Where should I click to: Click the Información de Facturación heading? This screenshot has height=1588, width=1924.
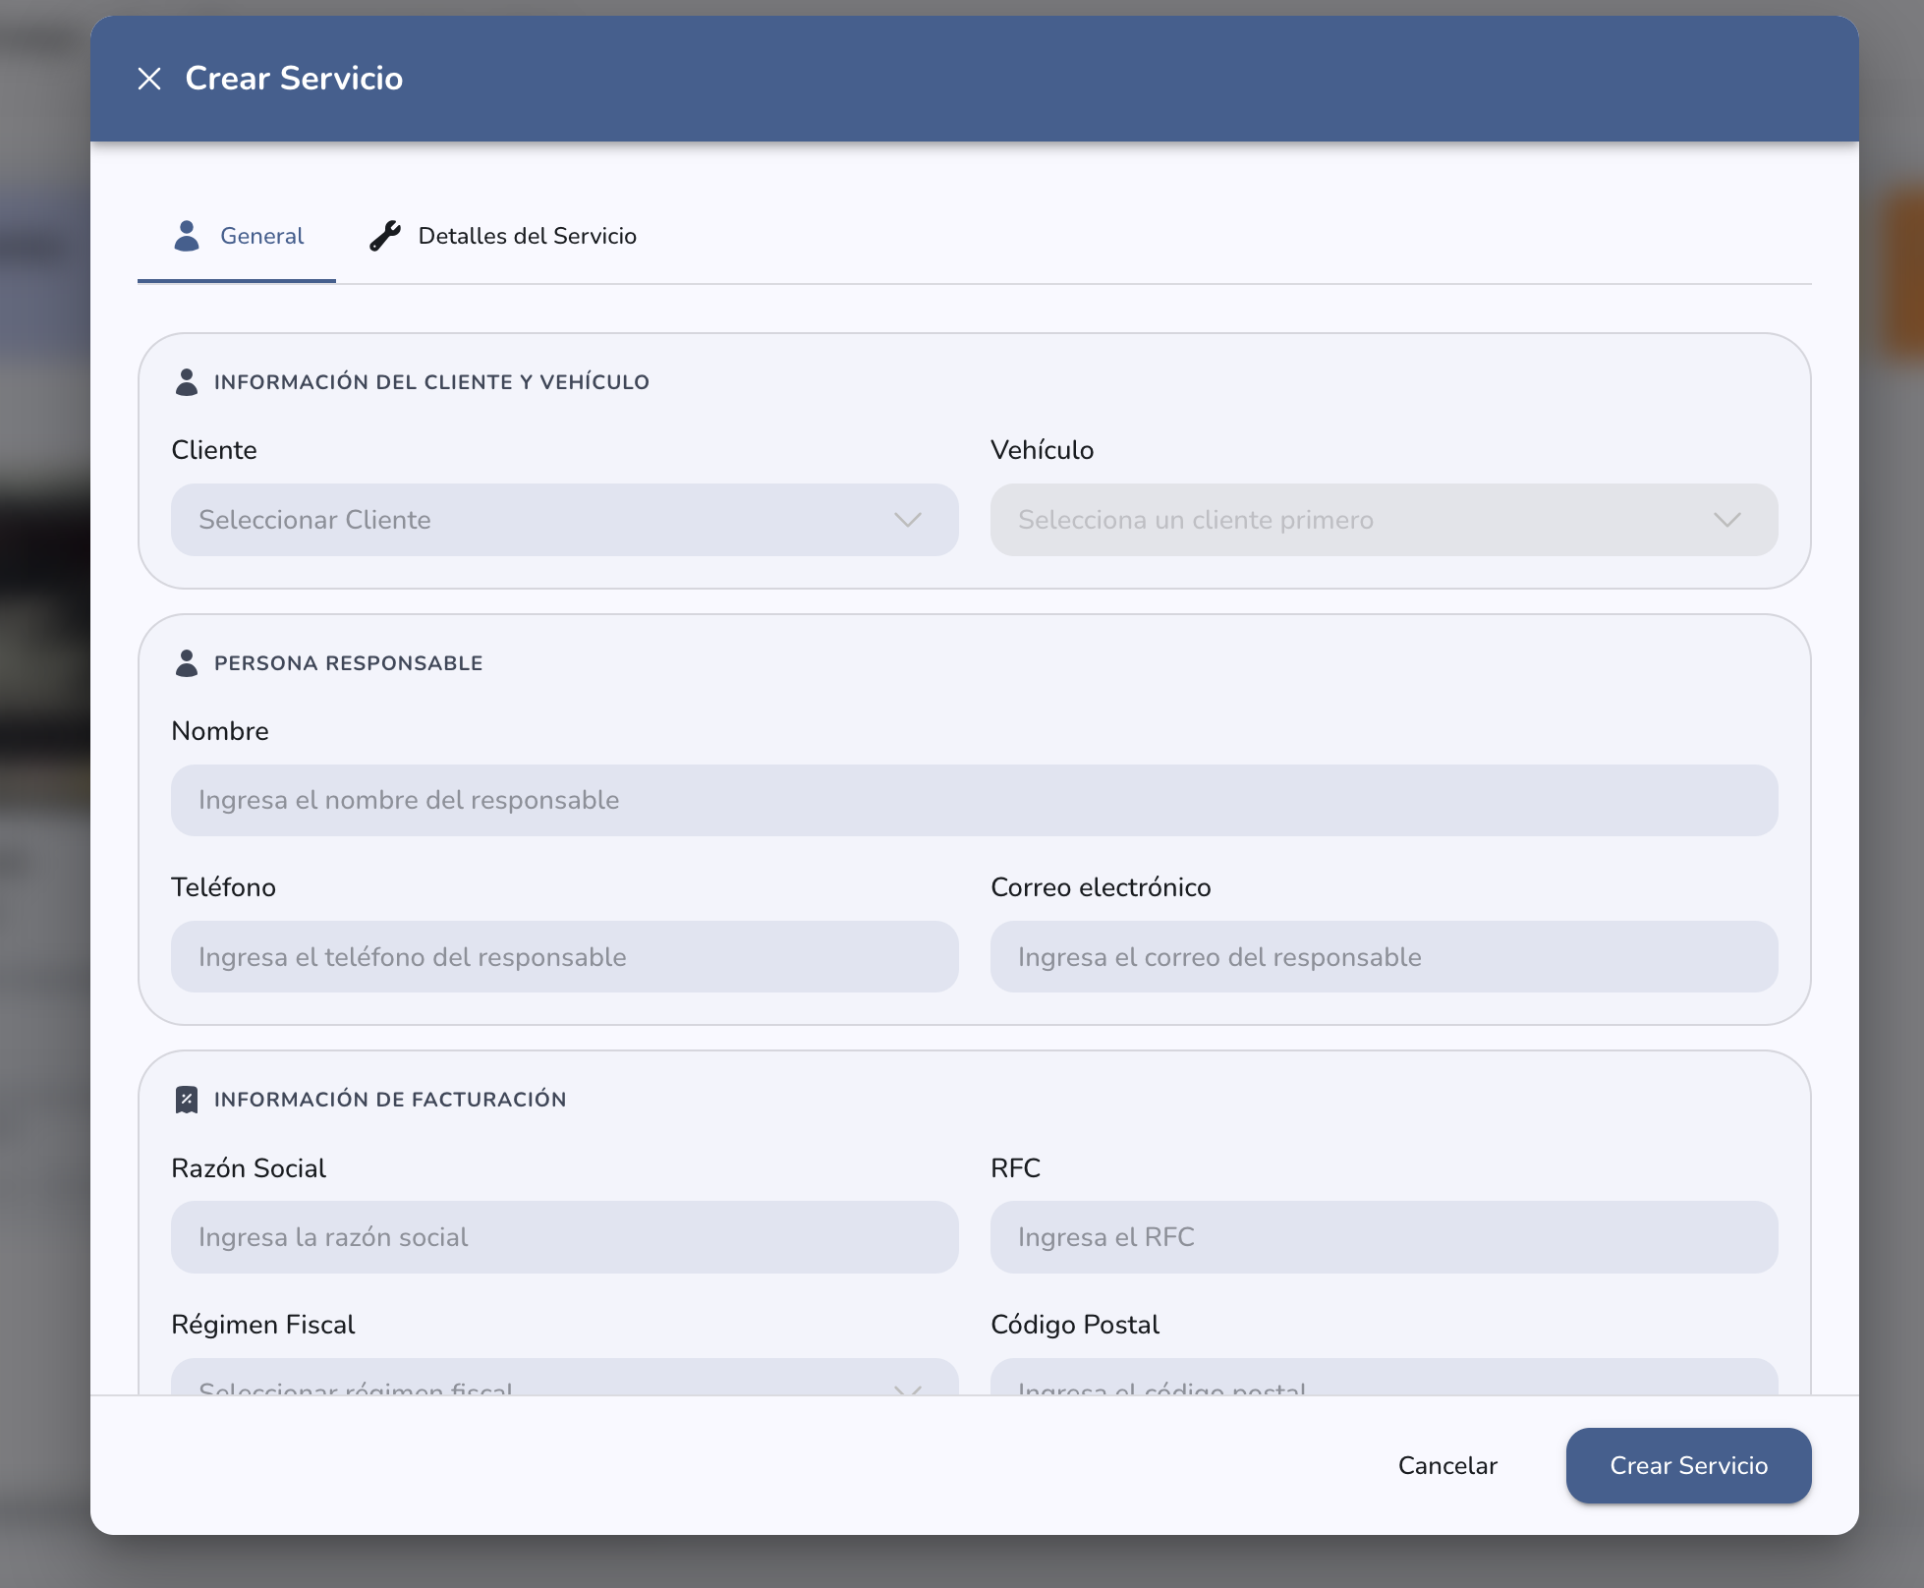tap(390, 1100)
